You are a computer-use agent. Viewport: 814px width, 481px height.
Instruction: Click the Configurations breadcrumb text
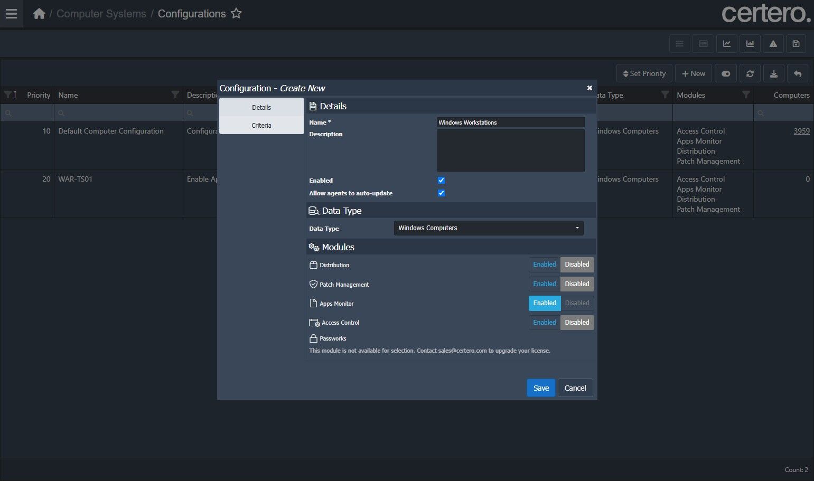click(192, 14)
